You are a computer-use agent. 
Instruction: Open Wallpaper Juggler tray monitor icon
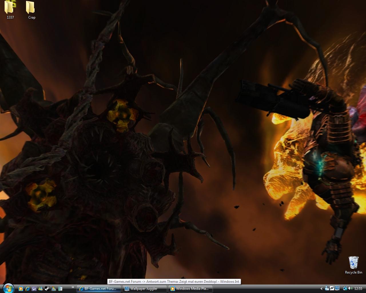pyautogui.click(x=337, y=288)
